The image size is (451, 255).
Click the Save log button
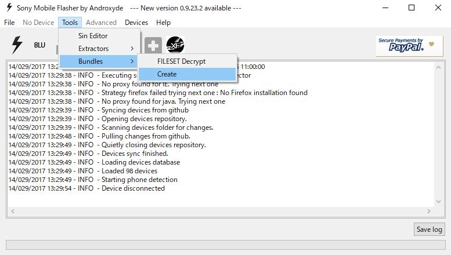(430, 229)
